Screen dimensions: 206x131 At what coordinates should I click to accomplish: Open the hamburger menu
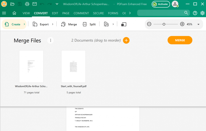4,13
